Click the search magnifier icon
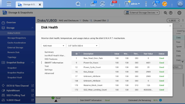 (78, 4)
